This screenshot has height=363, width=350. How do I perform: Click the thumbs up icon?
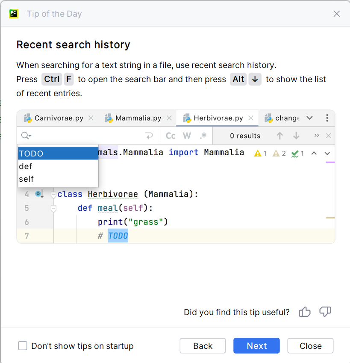(305, 312)
